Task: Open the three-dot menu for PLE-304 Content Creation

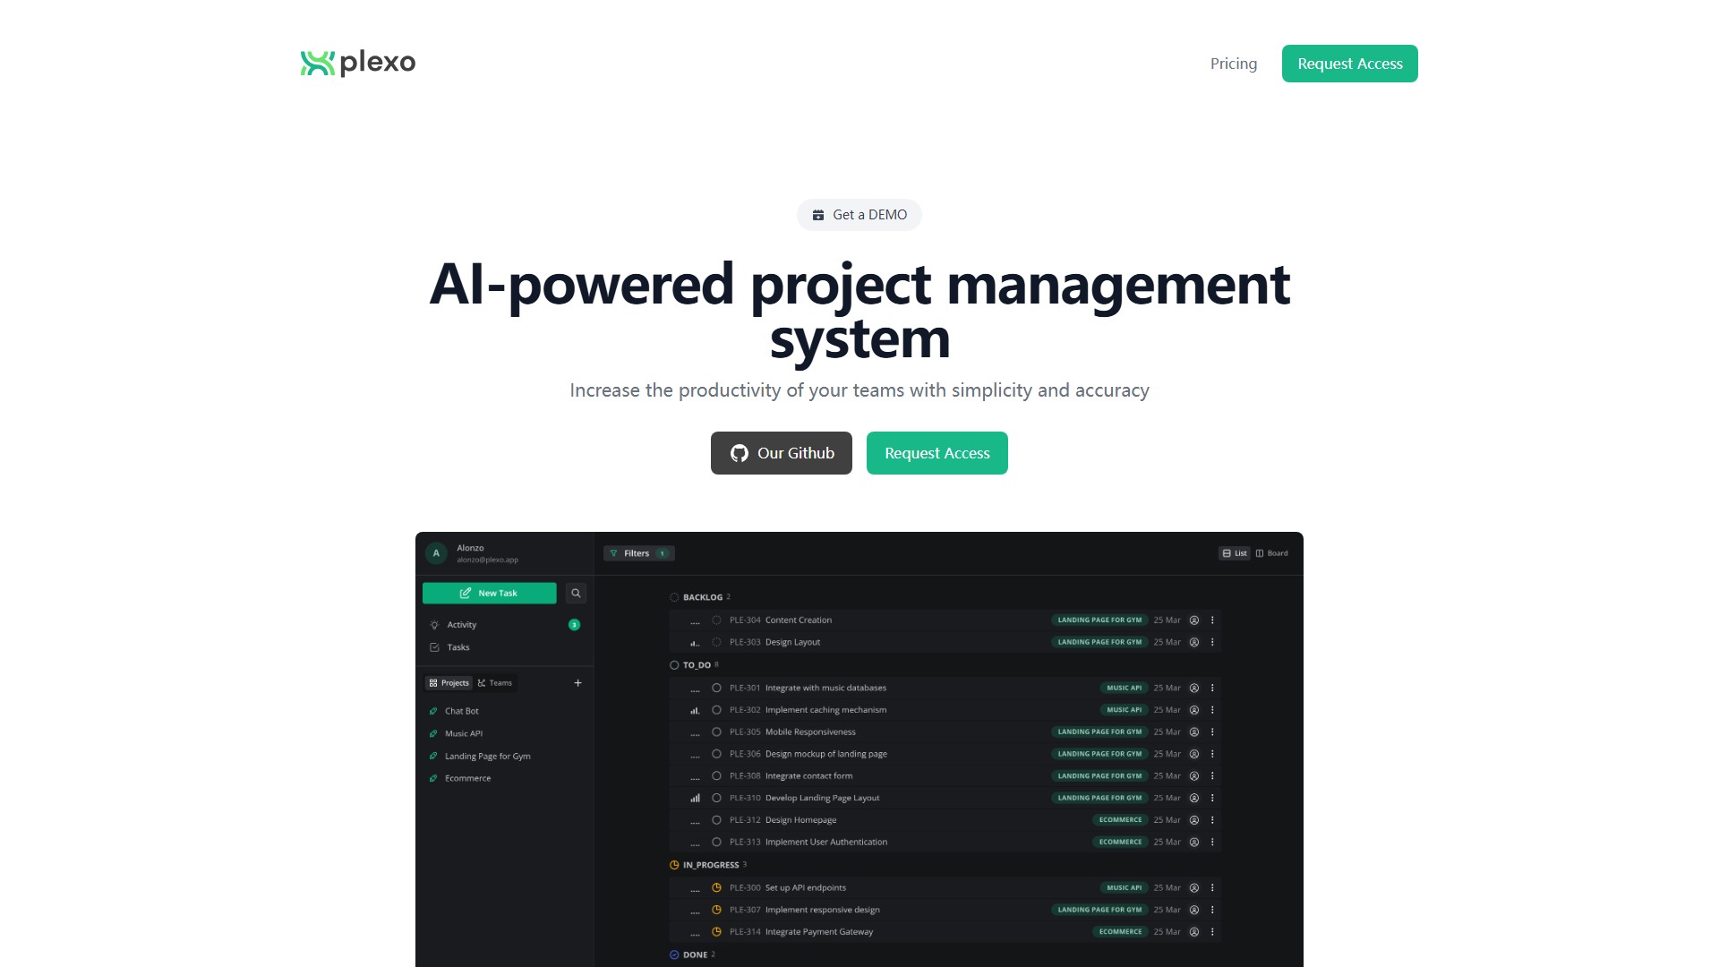Action: 1212,620
